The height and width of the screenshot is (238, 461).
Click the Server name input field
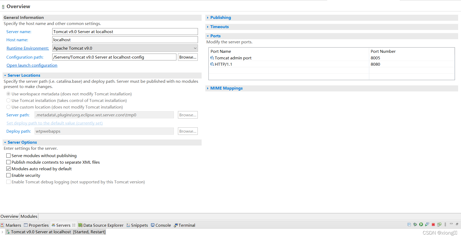tap(125, 32)
